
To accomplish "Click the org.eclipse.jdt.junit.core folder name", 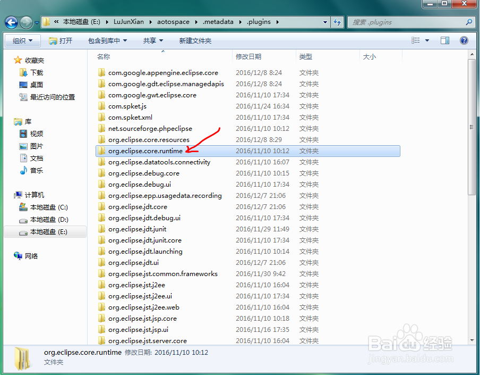I will pos(145,240).
